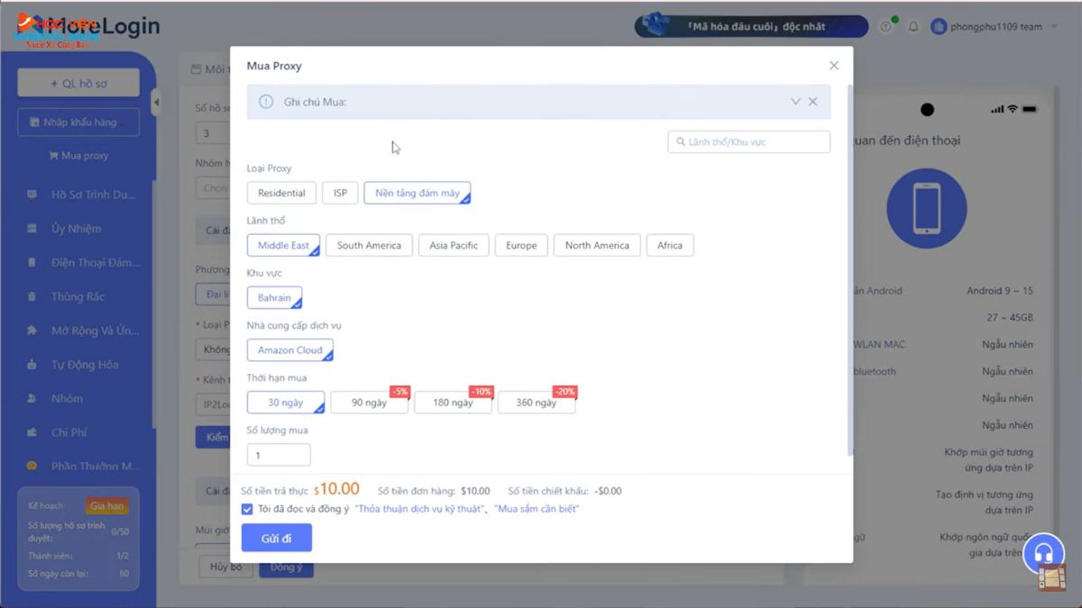Screen dimensions: 1082x608
Task: Dismiss the Ghi chú Mua note banner
Action: [813, 102]
